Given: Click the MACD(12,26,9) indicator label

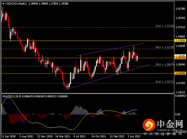Looking at the screenshot, I should coord(12,96).
